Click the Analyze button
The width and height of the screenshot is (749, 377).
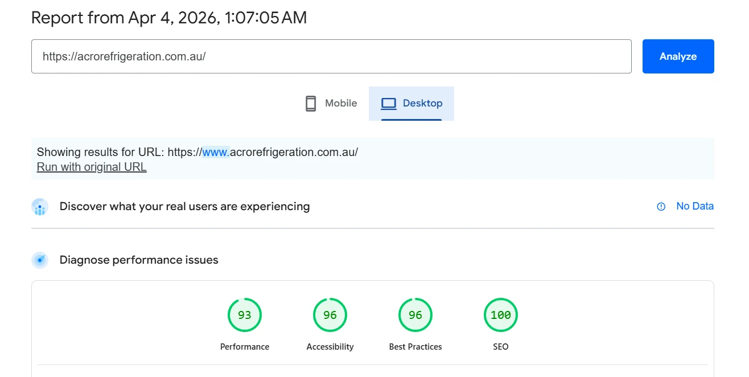click(678, 56)
